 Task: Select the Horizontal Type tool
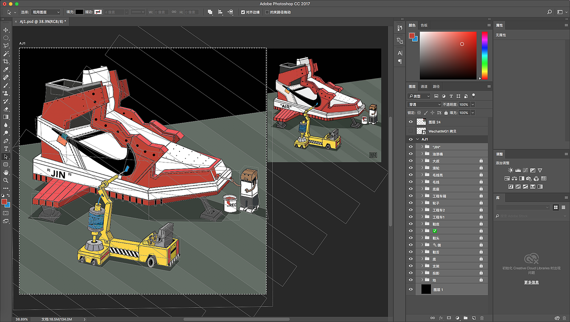pos(6,148)
